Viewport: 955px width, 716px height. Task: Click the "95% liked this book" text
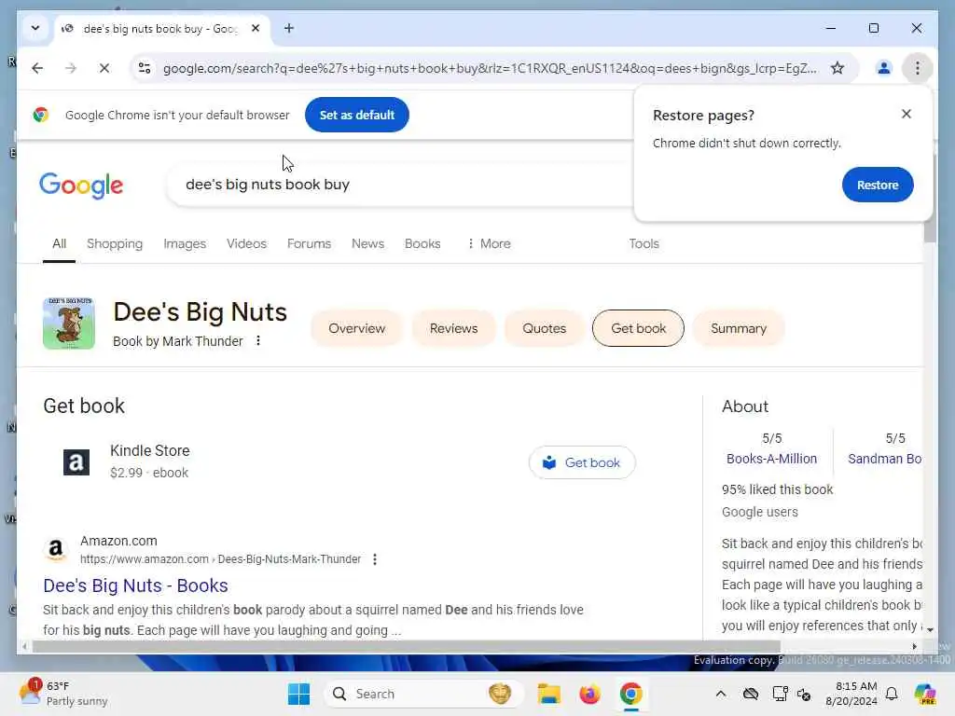[777, 489]
